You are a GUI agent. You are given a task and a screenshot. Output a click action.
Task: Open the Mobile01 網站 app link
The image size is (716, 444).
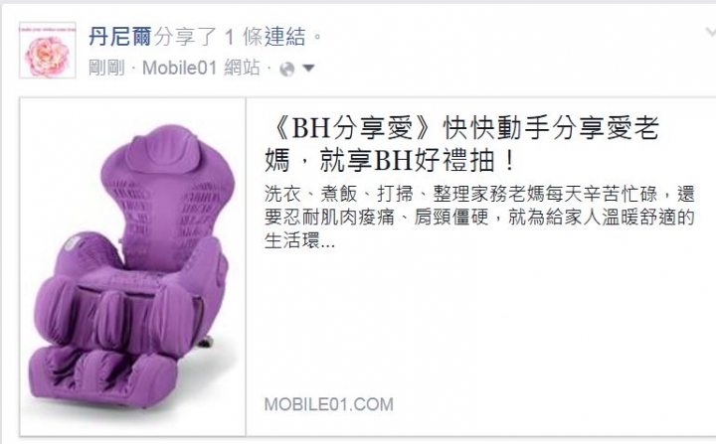coord(201,68)
